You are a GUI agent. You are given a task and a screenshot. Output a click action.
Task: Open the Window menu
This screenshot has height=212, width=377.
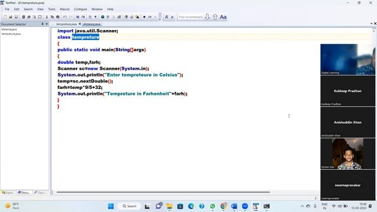pos(97,9)
